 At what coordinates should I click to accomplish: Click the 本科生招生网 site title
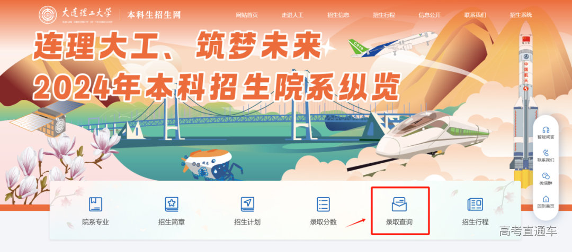[x=154, y=15]
